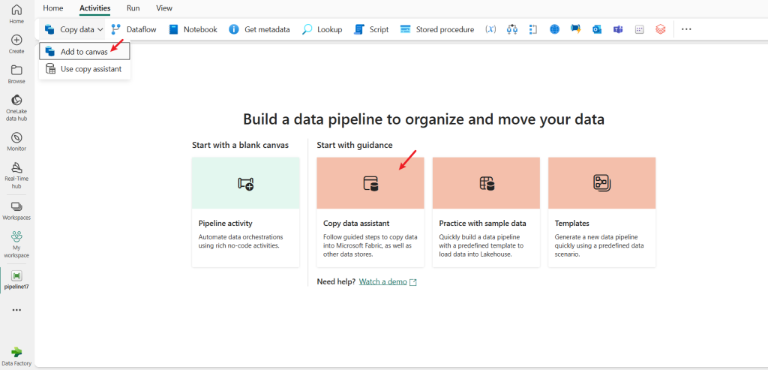Open the toolbar more activities ellipsis
Screen dimensions: 768x370
(686, 29)
